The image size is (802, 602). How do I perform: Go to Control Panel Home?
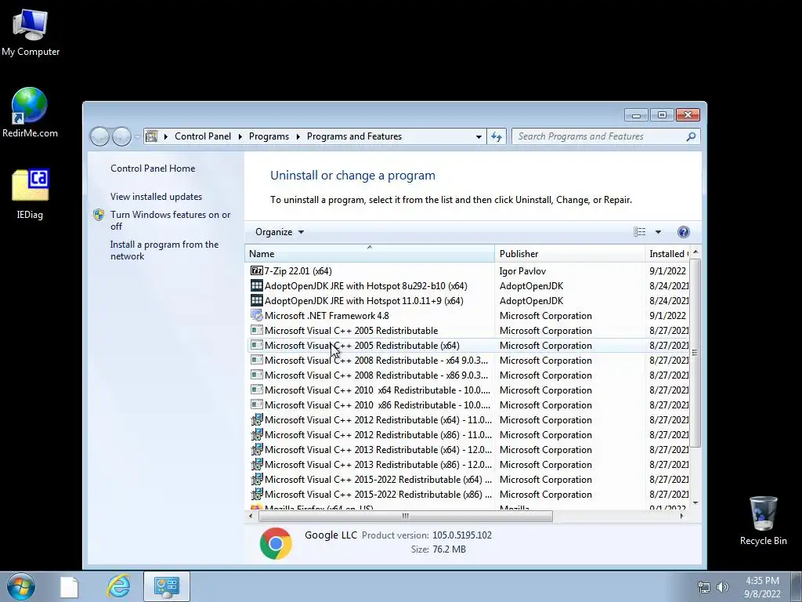153,169
